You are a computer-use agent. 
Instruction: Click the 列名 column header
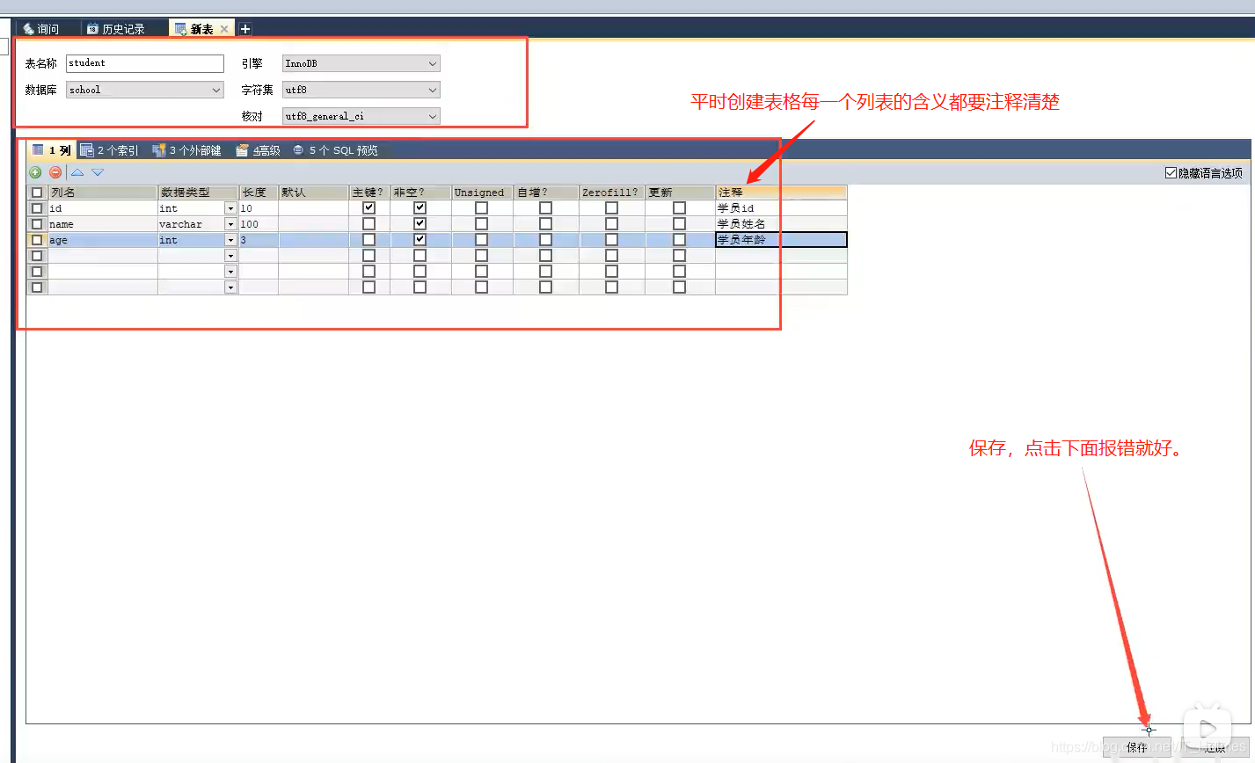[103, 193]
